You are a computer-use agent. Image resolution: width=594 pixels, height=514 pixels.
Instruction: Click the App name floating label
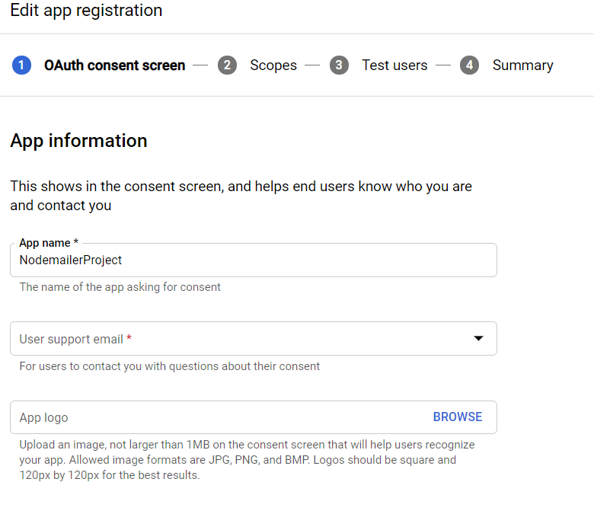[x=49, y=243]
